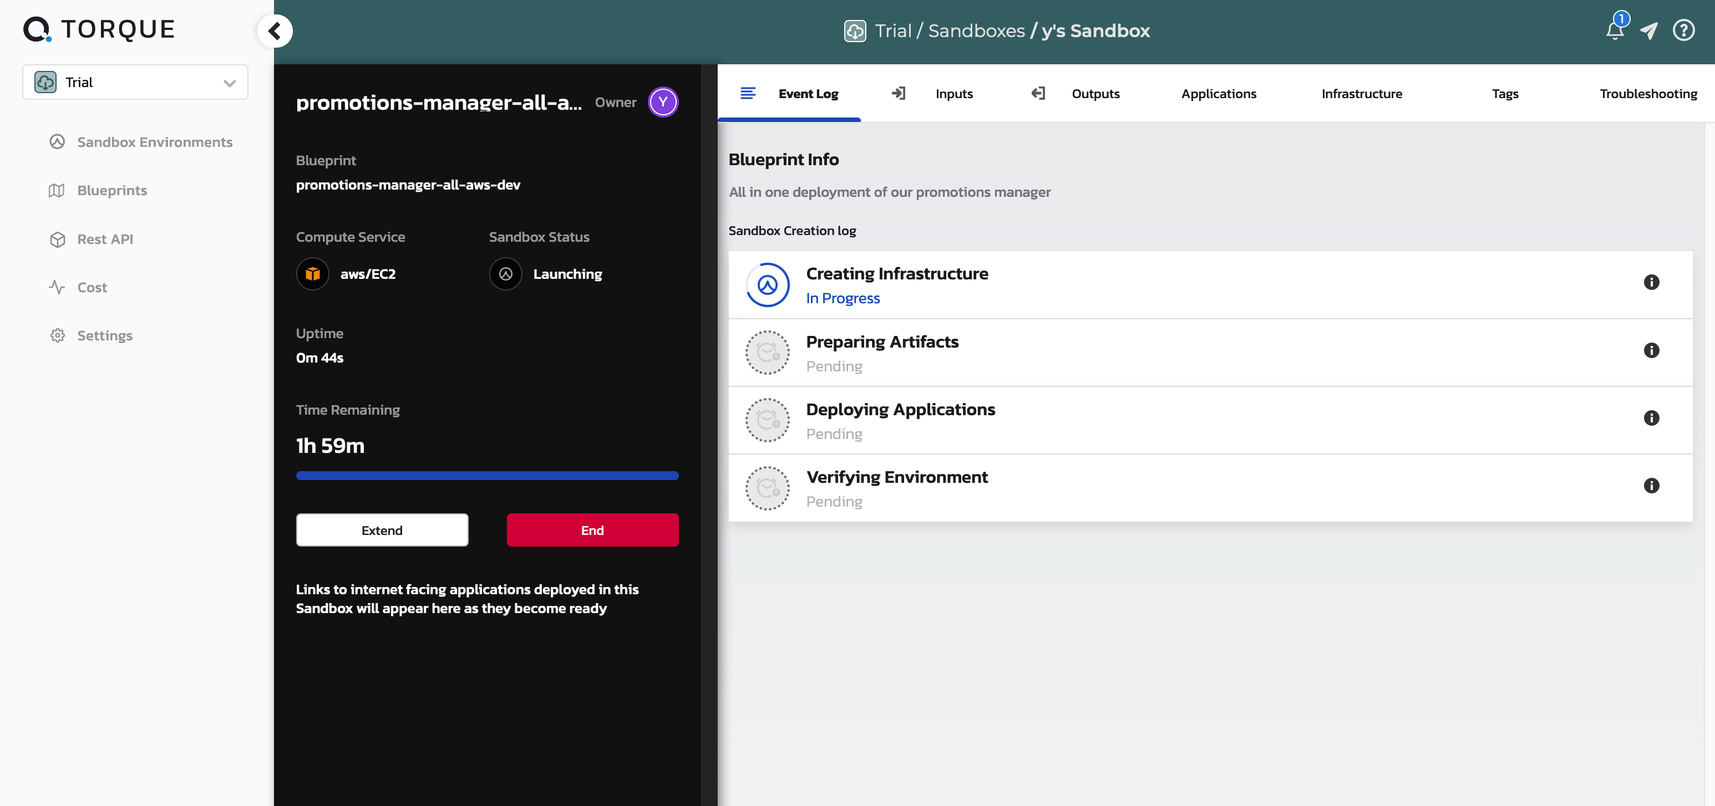Click the In Progress status text
This screenshot has height=806, width=1715.
[x=843, y=298]
